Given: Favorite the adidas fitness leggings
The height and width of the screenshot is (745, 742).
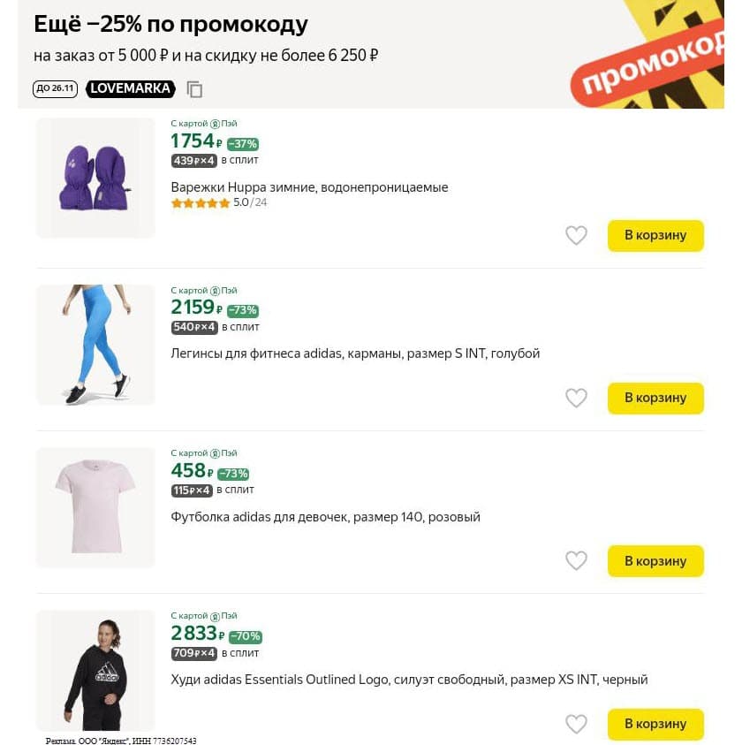Looking at the screenshot, I should pyautogui.click(x=576, y=399).
